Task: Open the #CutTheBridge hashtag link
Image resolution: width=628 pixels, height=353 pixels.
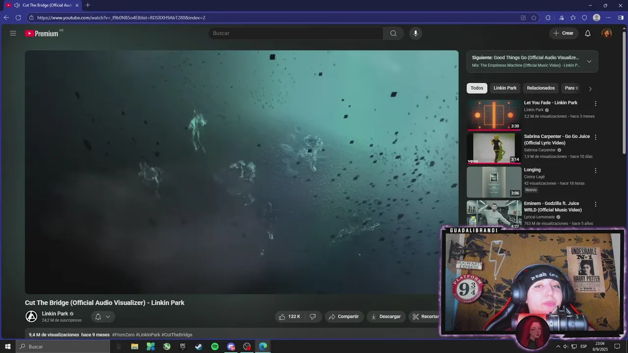Action: (177, 335)
